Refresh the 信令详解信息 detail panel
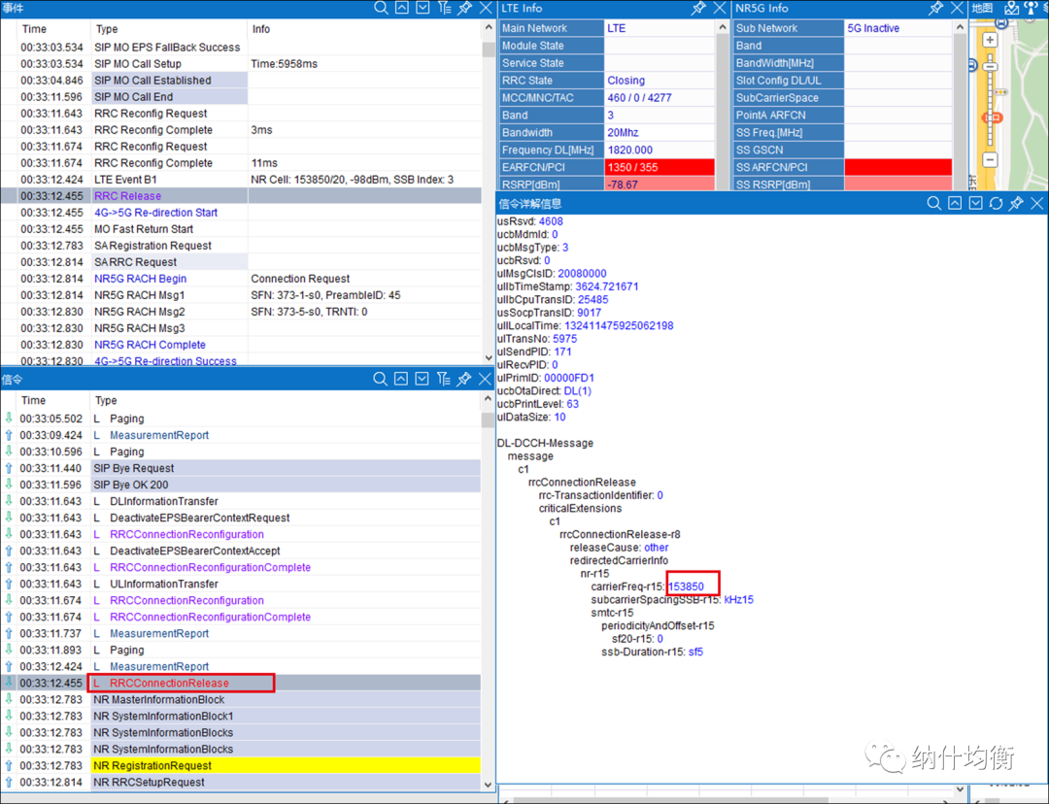The height and width of the screenshot is (804, 1049). point(997,203)
